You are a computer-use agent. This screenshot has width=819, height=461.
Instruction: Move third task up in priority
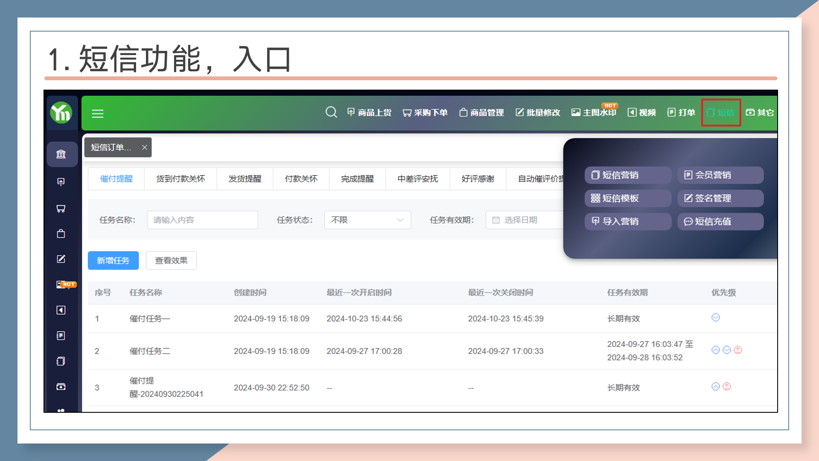click(716, 387)
